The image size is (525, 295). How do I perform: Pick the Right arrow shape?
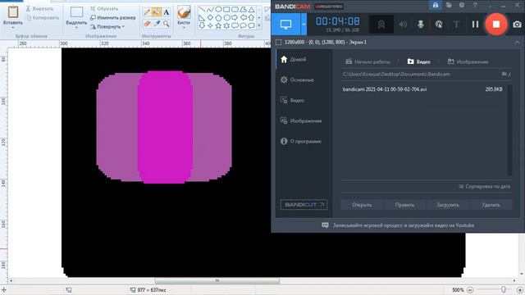click(x=235, y=17)
